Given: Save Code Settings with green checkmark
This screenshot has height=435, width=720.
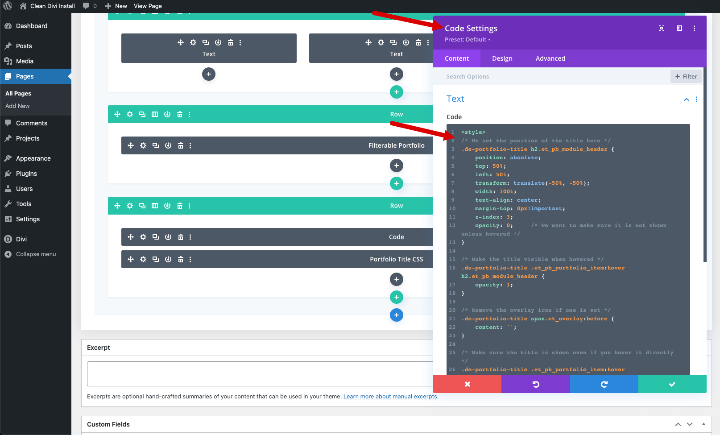Looking at the screenshot, I should click(x=672, y=384).
